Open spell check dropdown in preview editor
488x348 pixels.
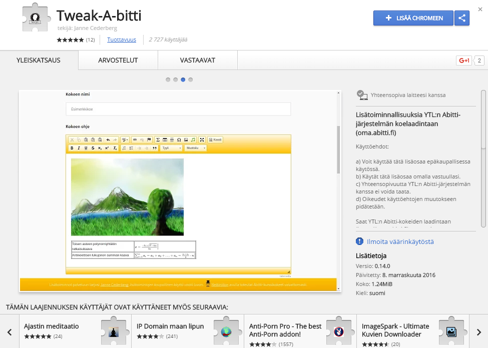click(125, 139)
